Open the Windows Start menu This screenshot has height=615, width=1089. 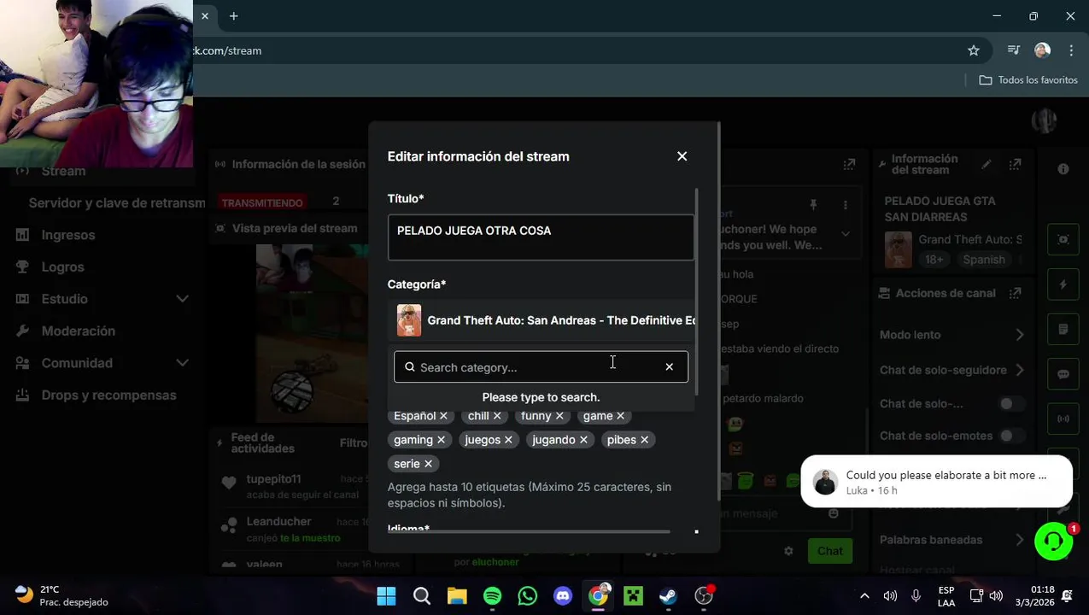386,595
